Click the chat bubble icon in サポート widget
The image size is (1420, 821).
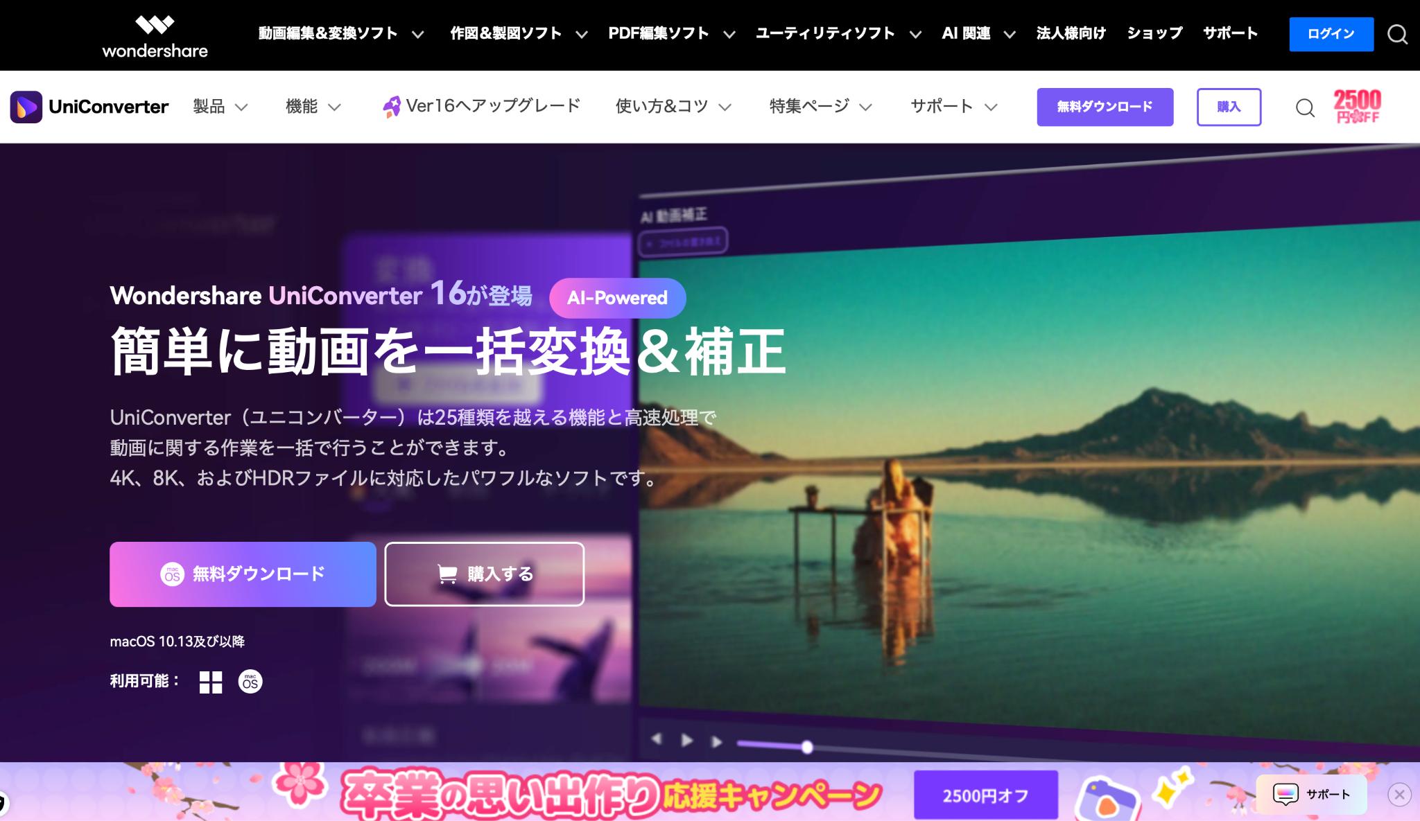1285,794
